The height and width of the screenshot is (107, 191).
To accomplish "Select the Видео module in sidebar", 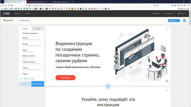I will 31,51.
